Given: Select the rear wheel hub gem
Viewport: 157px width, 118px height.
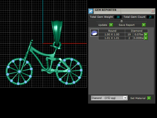Looking at the screenshot, I should (x=69, y=71).
